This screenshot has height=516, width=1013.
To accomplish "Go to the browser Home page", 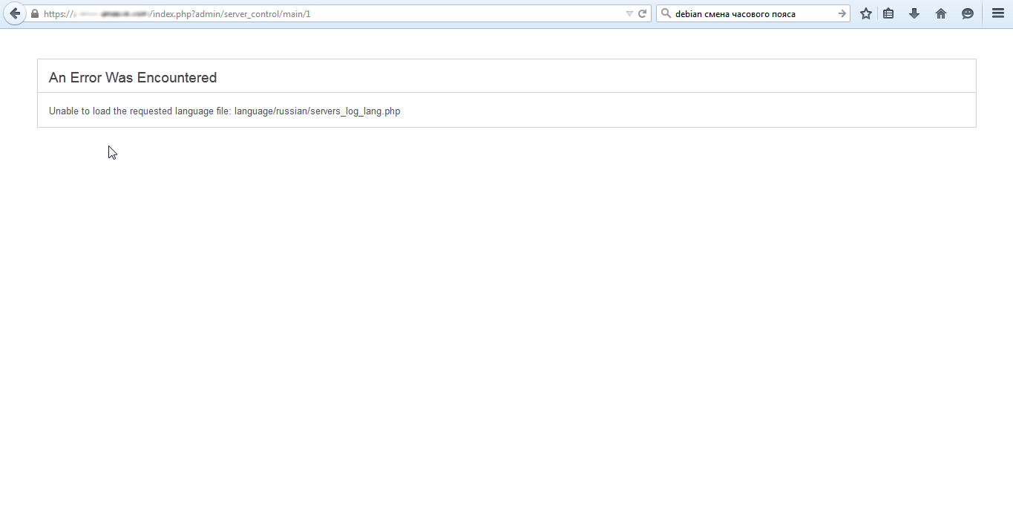I will pos(941,13).
